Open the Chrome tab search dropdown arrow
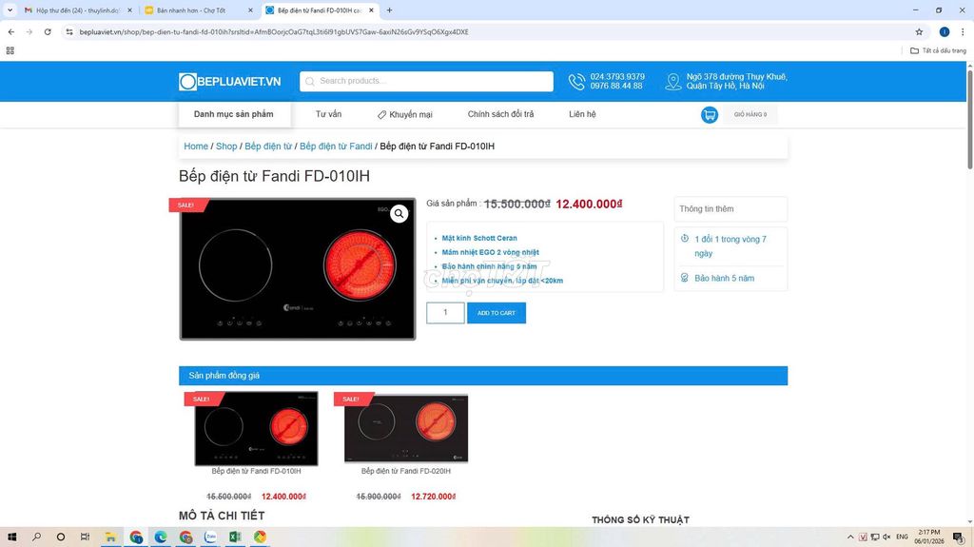 click(10, 10)
